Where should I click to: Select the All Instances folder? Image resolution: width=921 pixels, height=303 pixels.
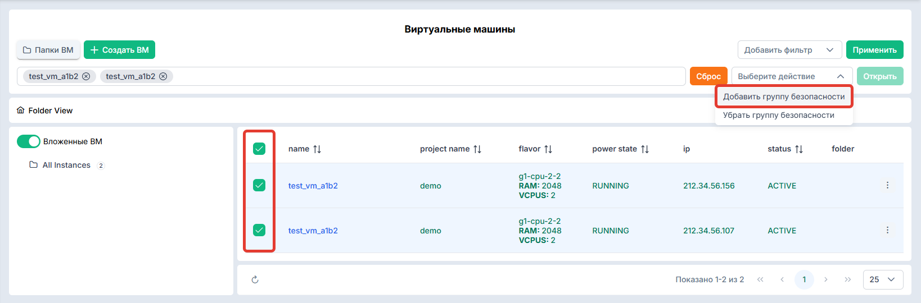coord(66,165)
